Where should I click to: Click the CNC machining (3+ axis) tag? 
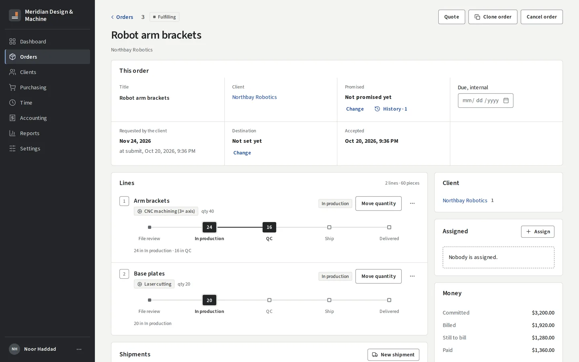(x=166, y=211)
